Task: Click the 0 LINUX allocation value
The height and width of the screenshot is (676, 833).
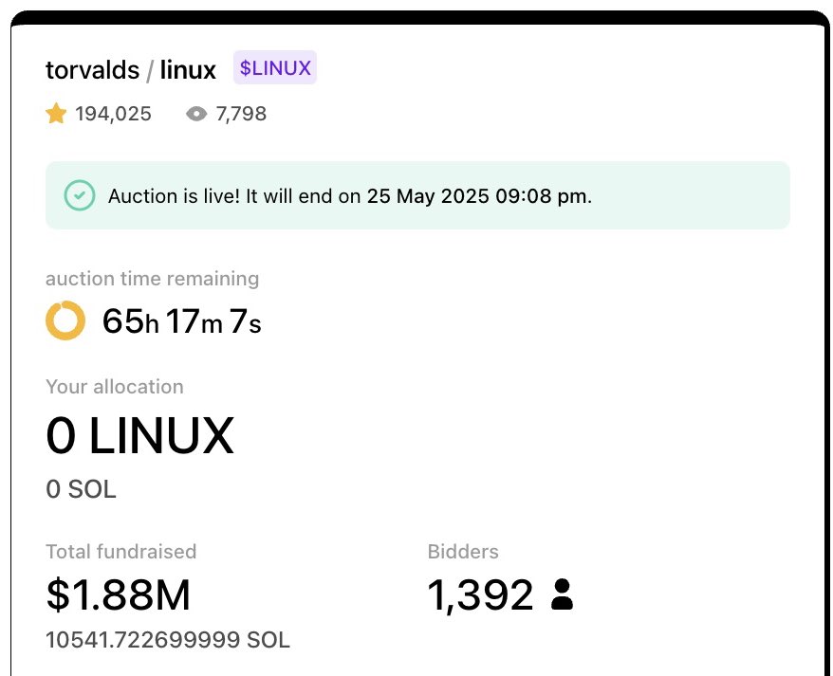Action: 140,435
